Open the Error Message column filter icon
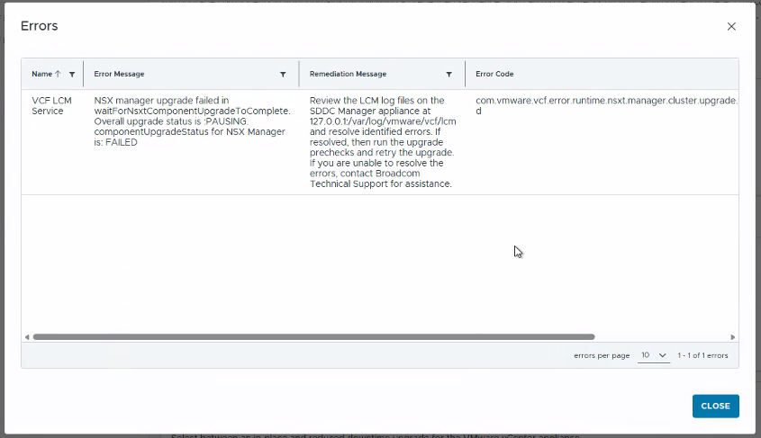The image size is (761, 438). pos(283,74)
